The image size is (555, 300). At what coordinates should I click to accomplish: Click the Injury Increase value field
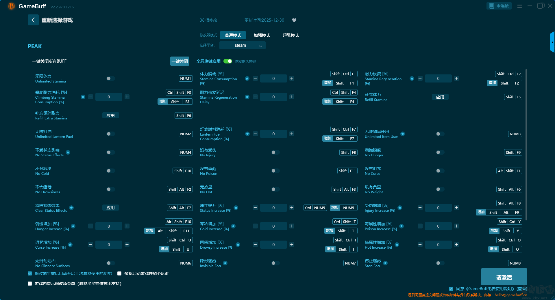(x=438, y=208)
